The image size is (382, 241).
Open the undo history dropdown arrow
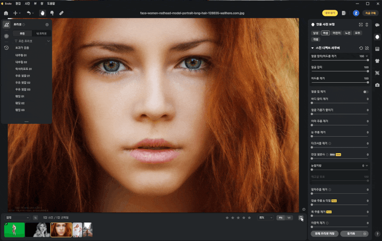coord(33,13)
